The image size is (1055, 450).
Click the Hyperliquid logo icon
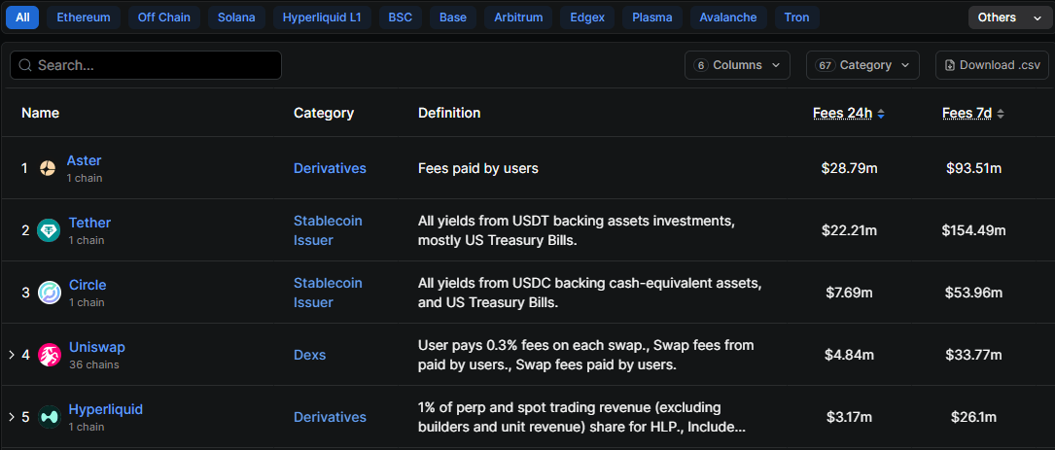coord(49,417)
